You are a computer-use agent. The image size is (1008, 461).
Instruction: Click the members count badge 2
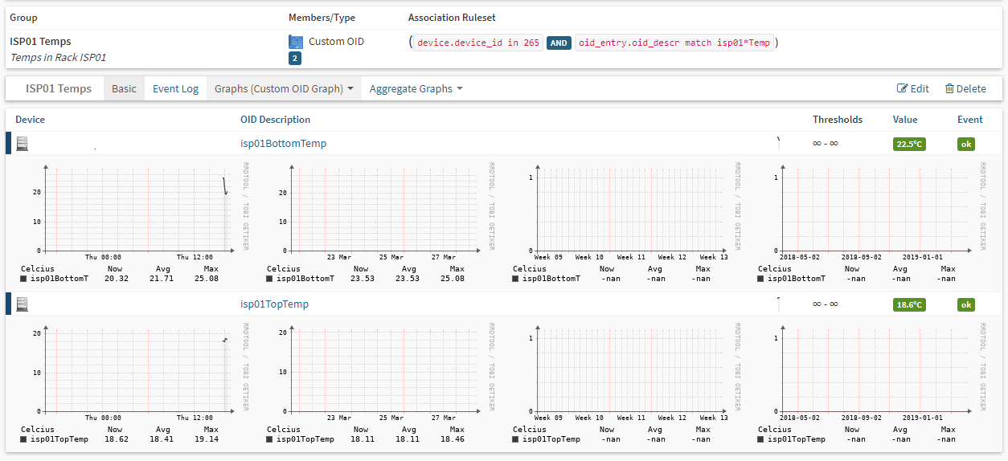pos(295,58)
